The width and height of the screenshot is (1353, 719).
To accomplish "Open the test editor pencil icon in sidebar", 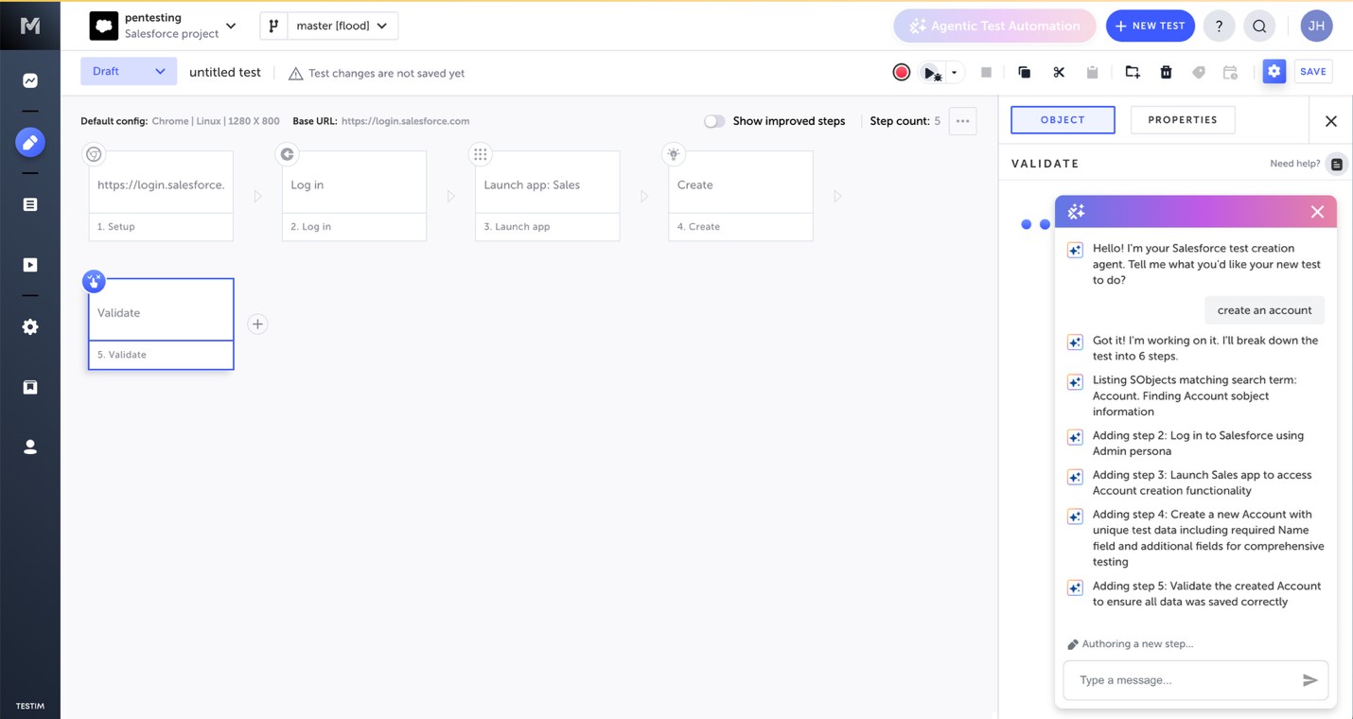I will click(30, 142).
